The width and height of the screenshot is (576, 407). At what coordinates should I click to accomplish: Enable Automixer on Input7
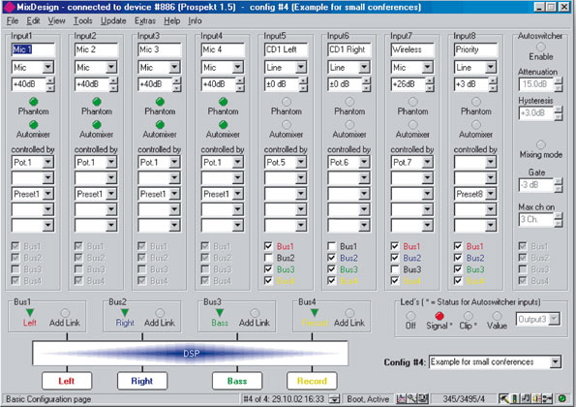[x=412, y=125]
